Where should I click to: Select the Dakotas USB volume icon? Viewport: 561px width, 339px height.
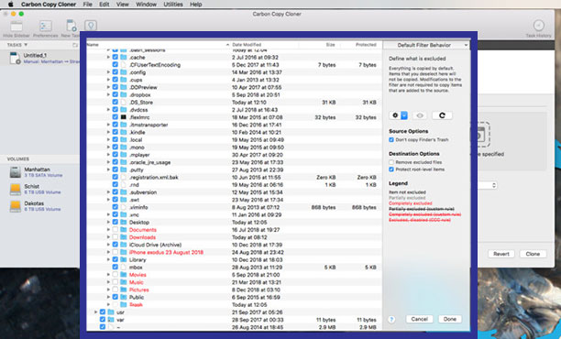pyautogui.click(x=16, y=206)
